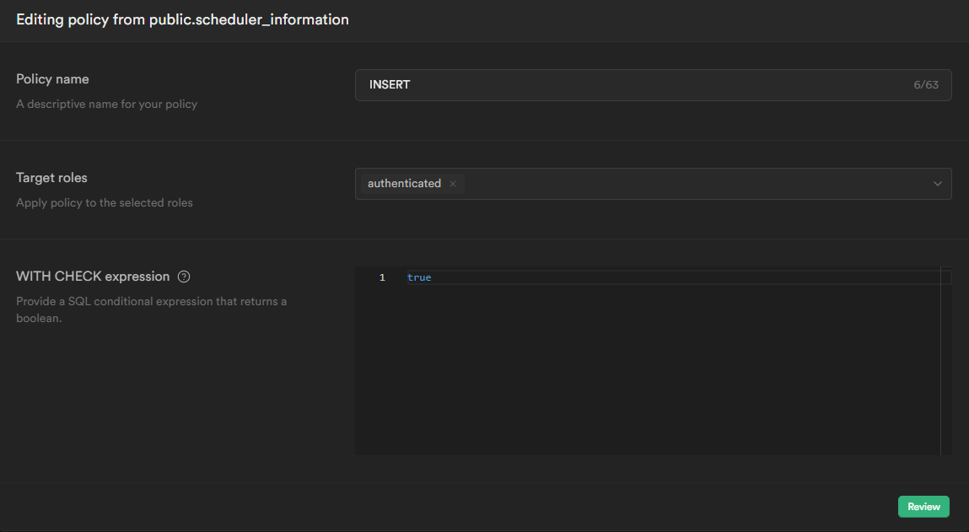
Task: Click the Editing policy title text
Action: click(x=182, y=19)
